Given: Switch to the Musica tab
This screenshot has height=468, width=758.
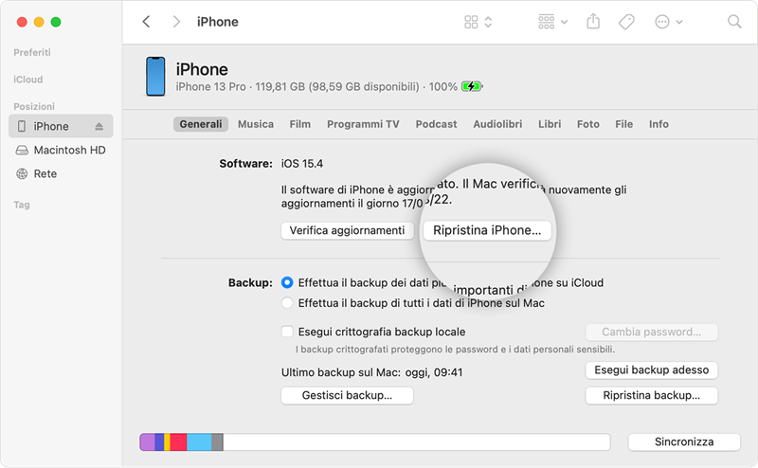Looking at the screenshot, I should click(x=256, y=124).
